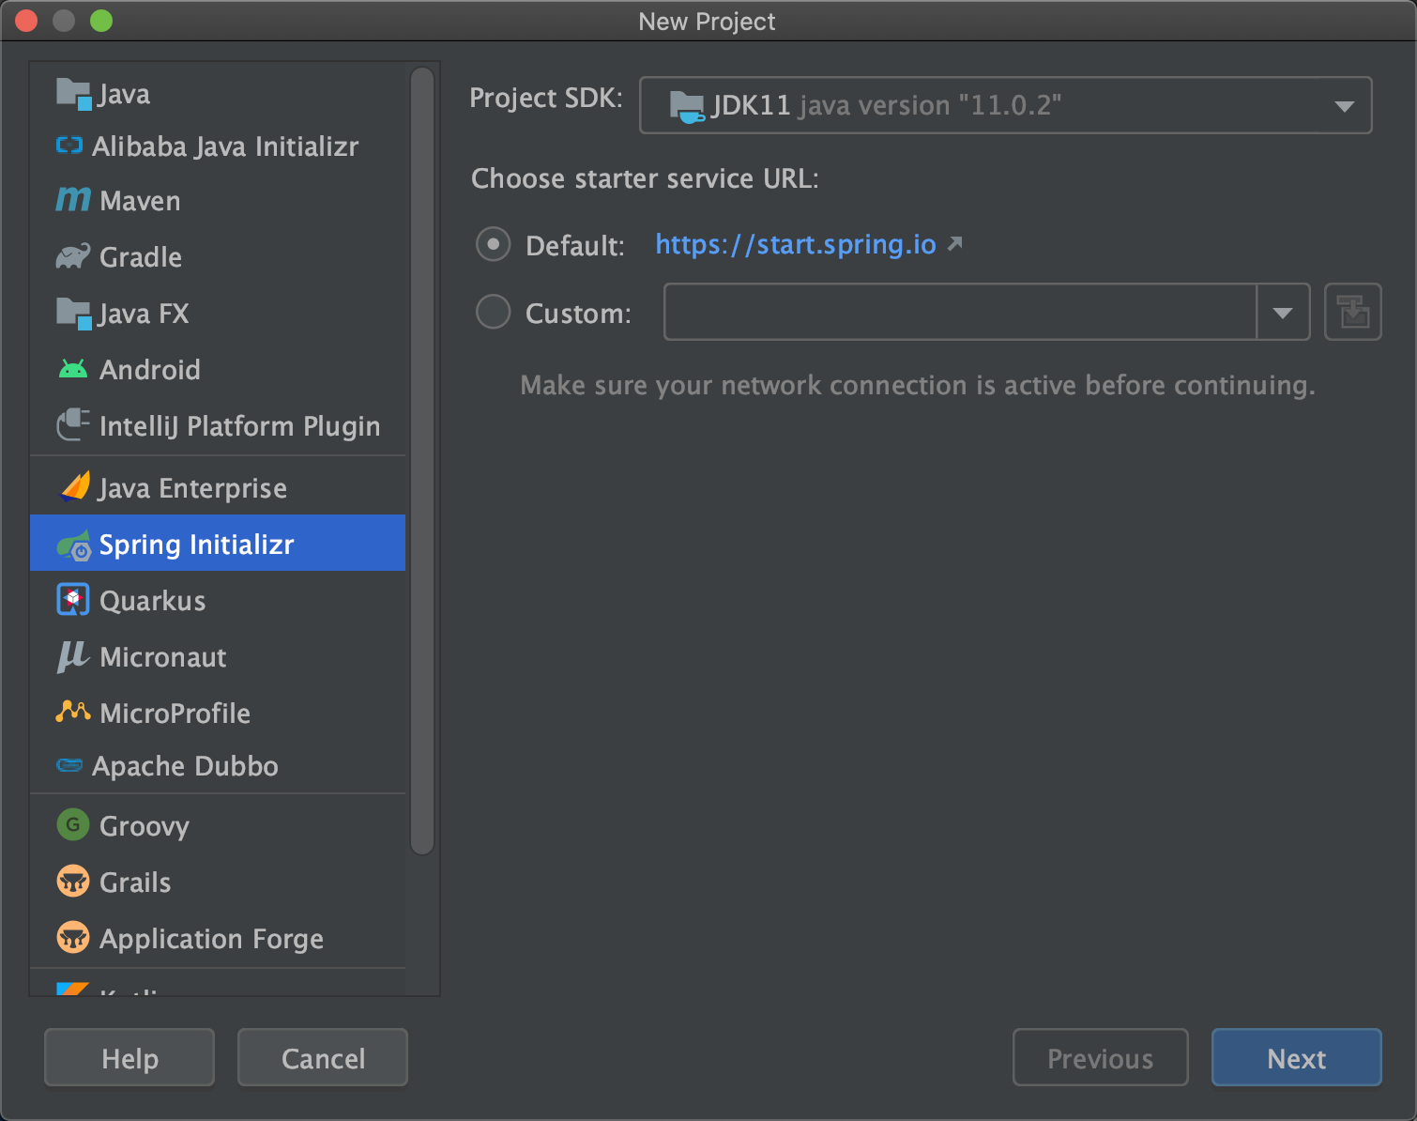Choose Groovy project type

click(218, 825)
